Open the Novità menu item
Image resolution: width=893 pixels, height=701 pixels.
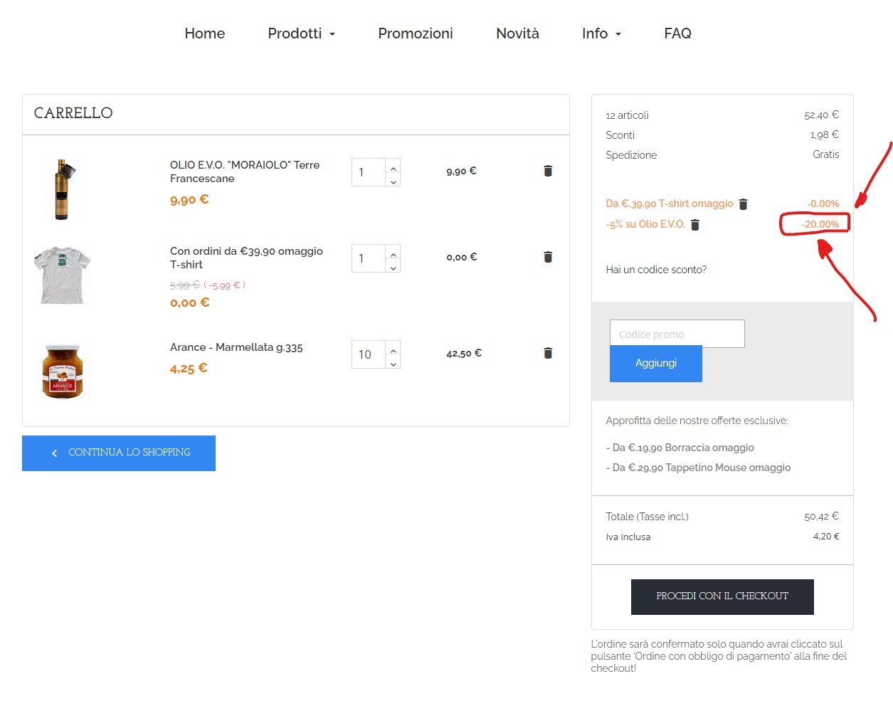click(x=517, y=33)
